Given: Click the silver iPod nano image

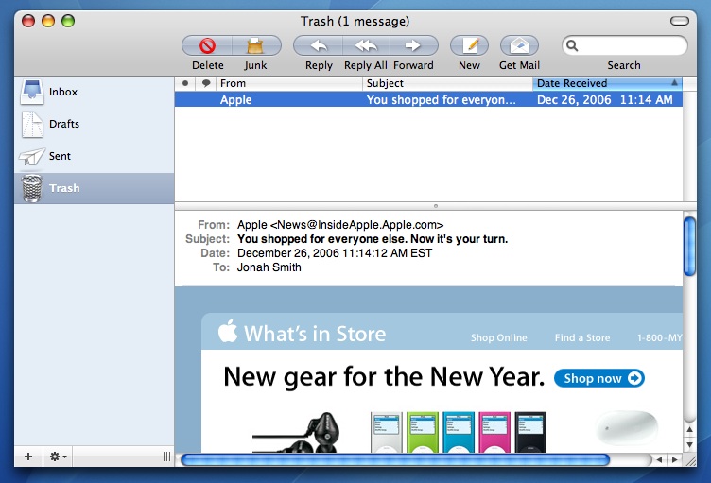Looking at the screenshot, I should (x=387, y=432).
